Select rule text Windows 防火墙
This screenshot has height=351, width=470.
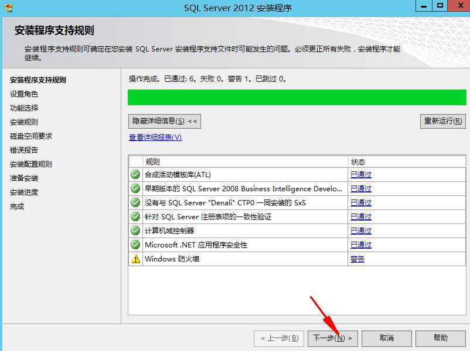click(x=172, y=259)
